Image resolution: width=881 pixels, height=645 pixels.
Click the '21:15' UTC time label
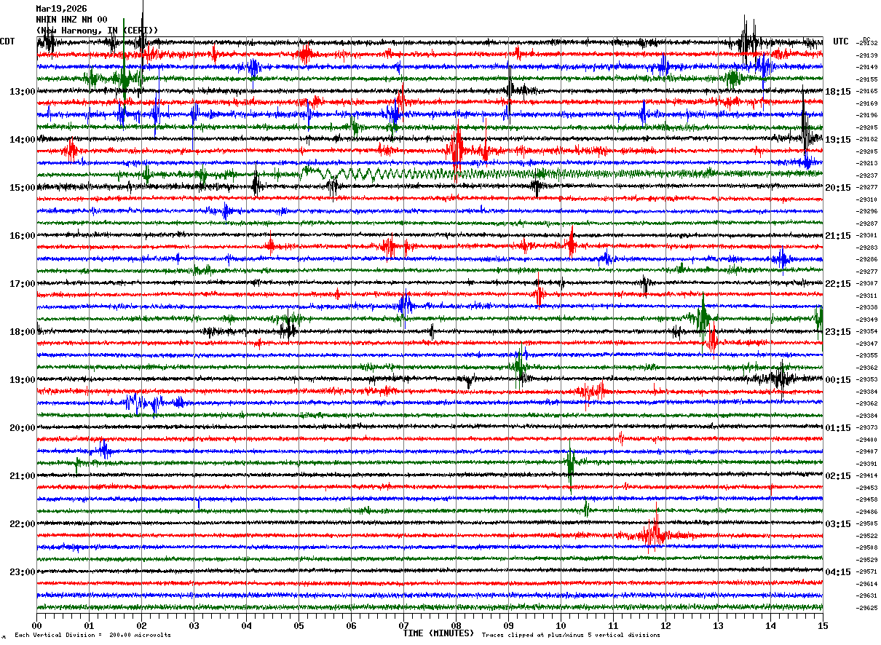click(838, 236)
